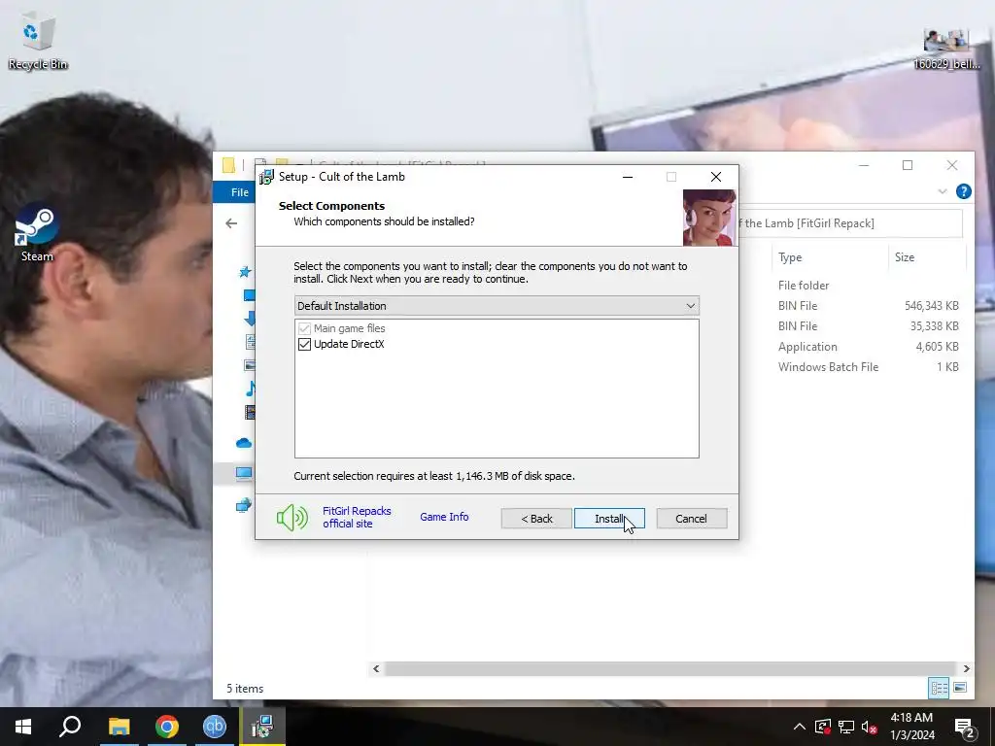Click the taskbar clock showing 4:18 AM
This screenshot has width=995, height=746.
pos(911,727)
